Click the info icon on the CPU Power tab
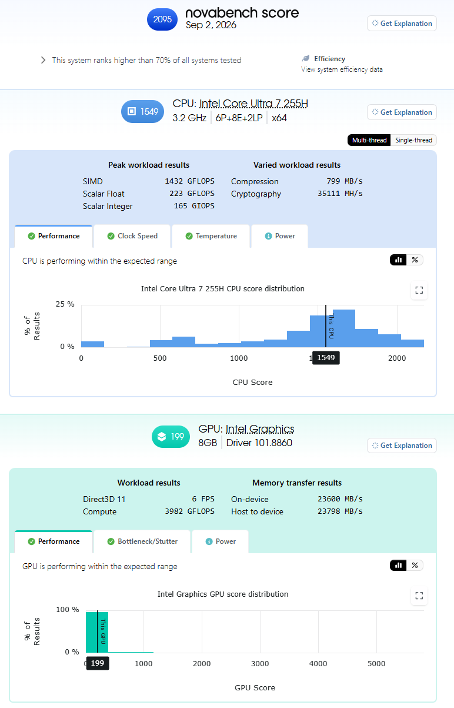The width and height of the screenshot is (454, 708). point(268,236)
